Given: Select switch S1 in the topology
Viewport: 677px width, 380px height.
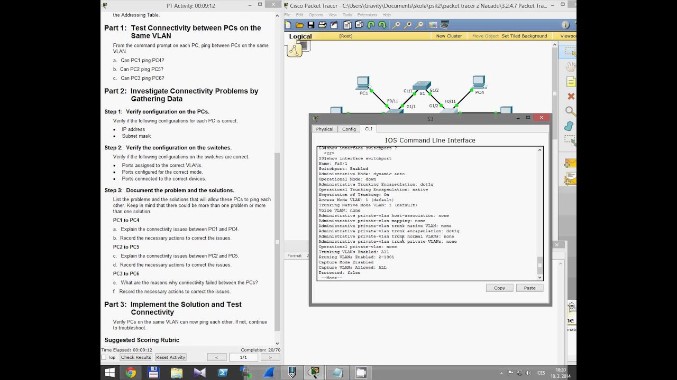Looking at the screenshot, I should 422,85.
